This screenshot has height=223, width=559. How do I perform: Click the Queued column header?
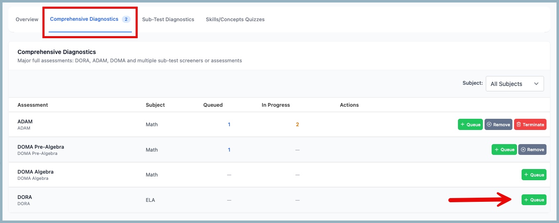(x=213, y=105)
